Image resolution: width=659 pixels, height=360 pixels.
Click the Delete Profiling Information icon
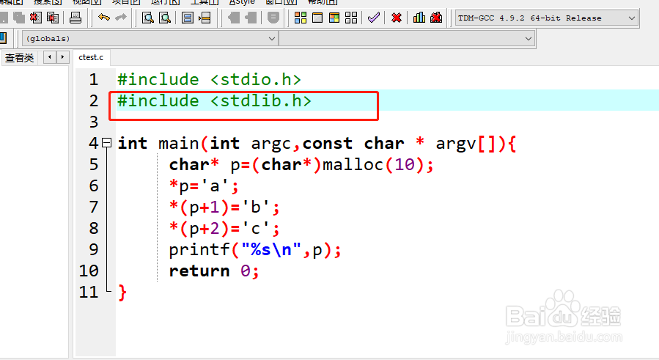(437, 18)
